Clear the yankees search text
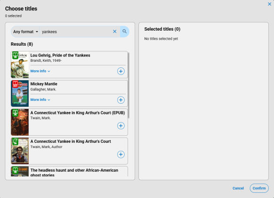Image resolution: width=274 pixels, height=198 pixels. click(x=114, y=32)
